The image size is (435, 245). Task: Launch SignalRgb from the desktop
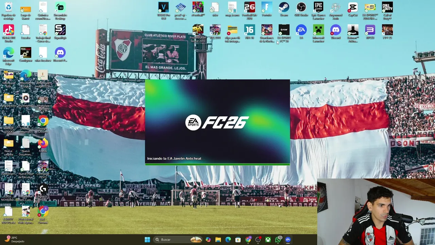pos(60,32)
